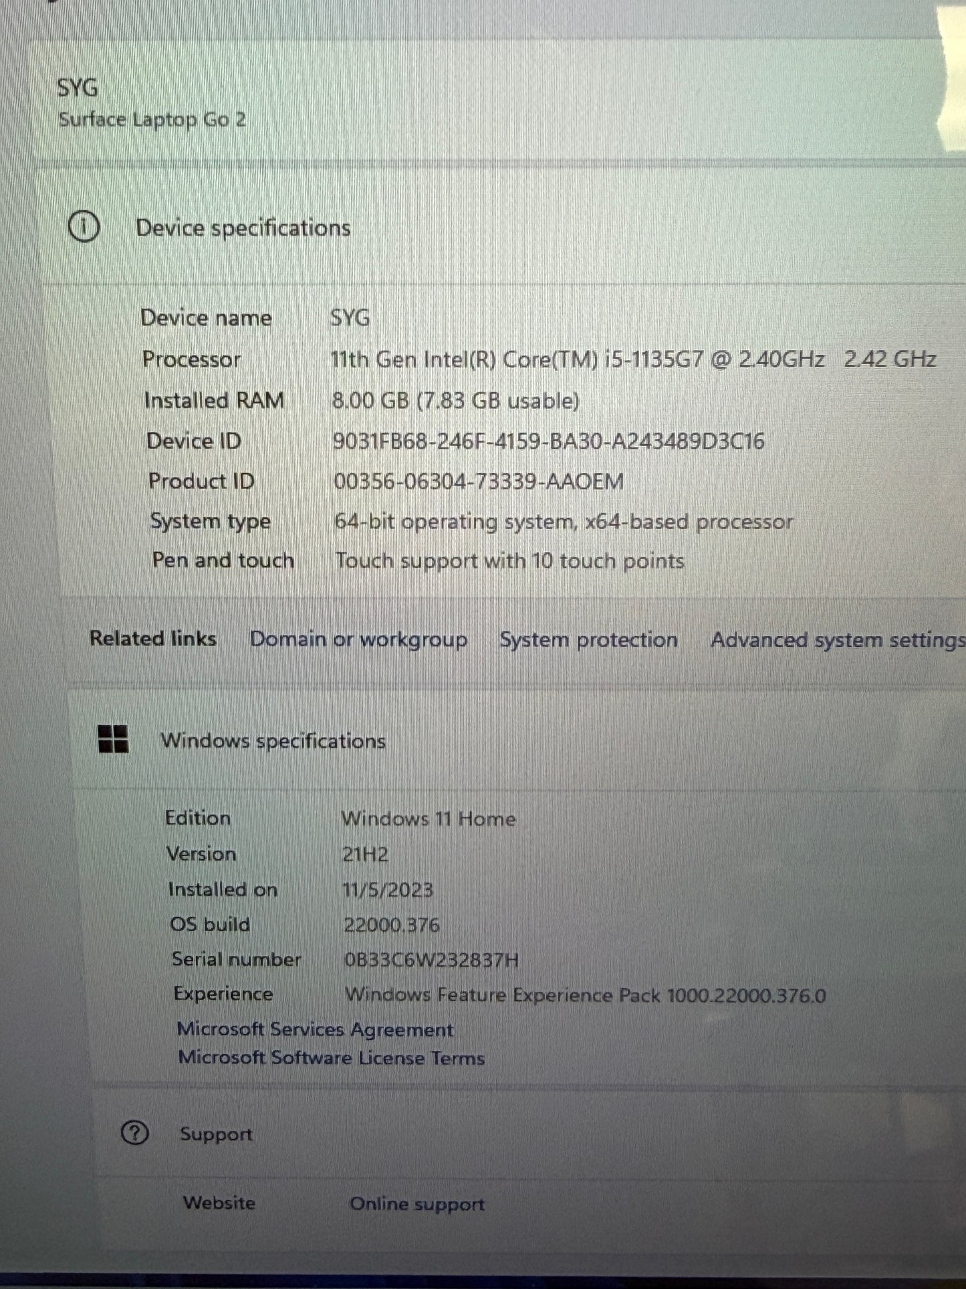The image size is (966, 1289).
Task: Click the Experience label
Action: 223,994
